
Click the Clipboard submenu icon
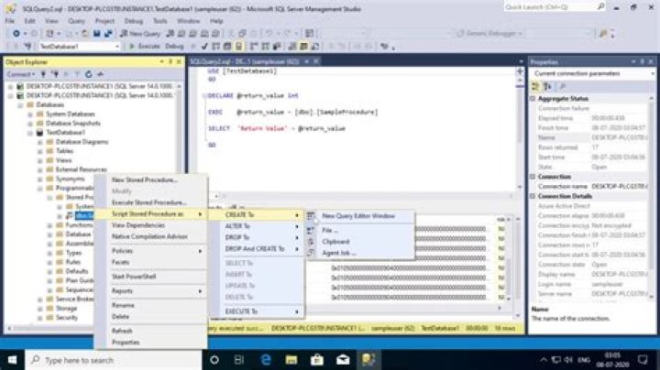[x=311, y=242]
